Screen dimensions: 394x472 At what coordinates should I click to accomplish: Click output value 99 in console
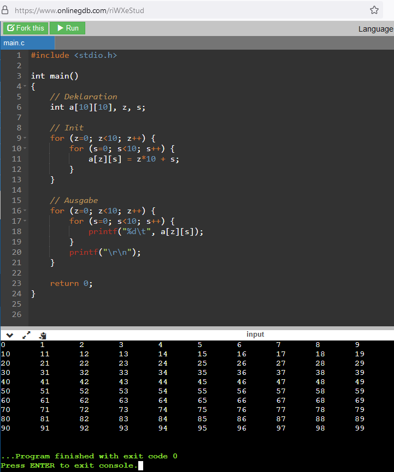pos(360,428)
